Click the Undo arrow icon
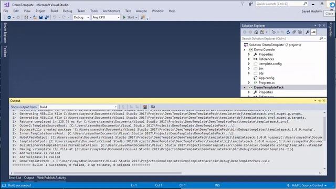The width and height of the screenshot is (336, 189). pyautogui.click(x=55, y=17)
